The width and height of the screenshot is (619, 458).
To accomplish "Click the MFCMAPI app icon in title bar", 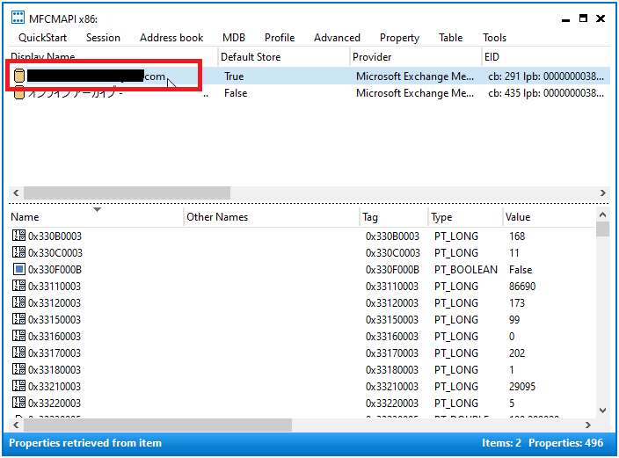I will (x=18, y=18).
